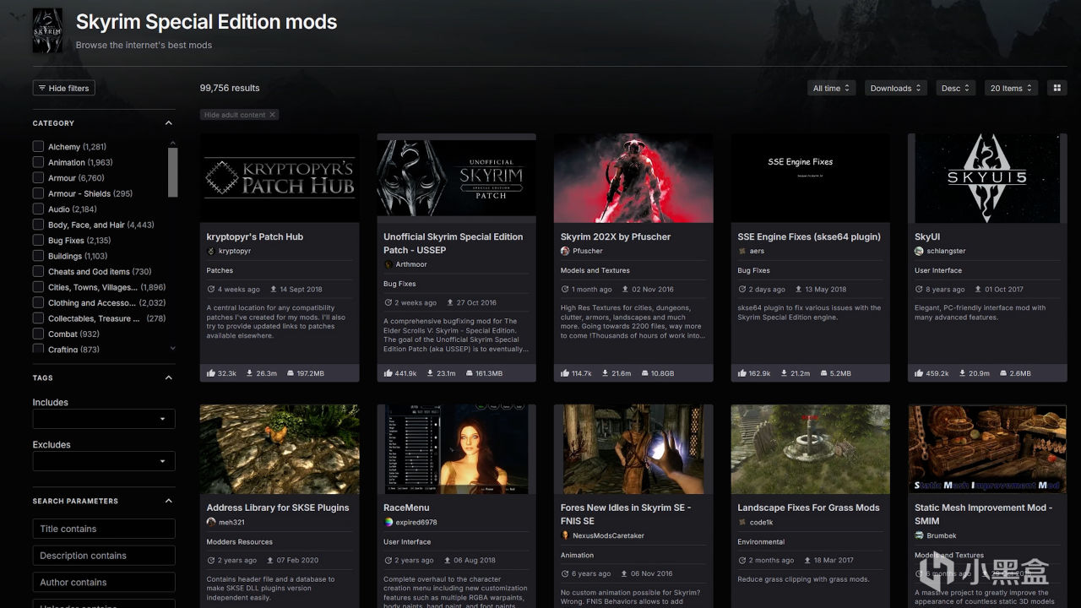Click Brumbek's author avatar
Viewport: 1081px width, 608px height.
919,535
